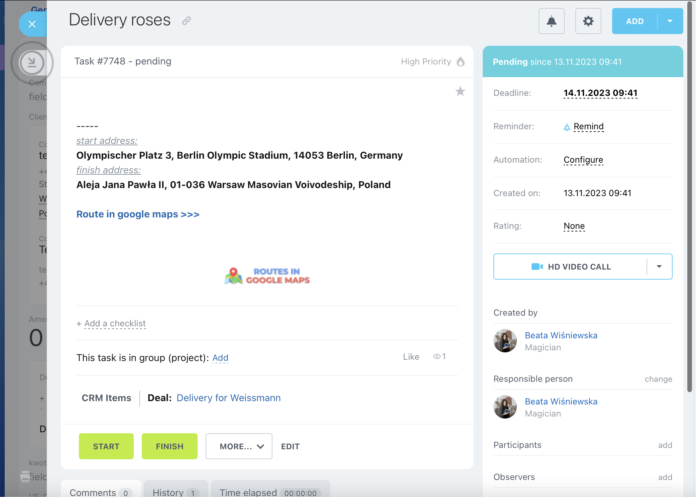The height and width of the screenshot is (497, 696).
Task: Open the MORE... dropdown menu
Action: pos(239,446)
